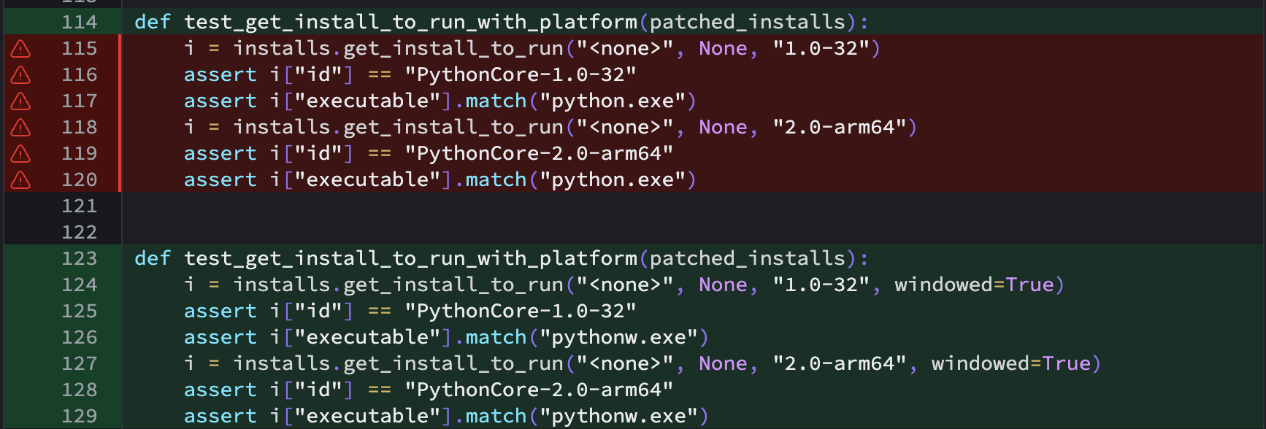Click get_install_to_run on line 127
The width and height of the screenshot is (1266, 429).
point(453,364)
